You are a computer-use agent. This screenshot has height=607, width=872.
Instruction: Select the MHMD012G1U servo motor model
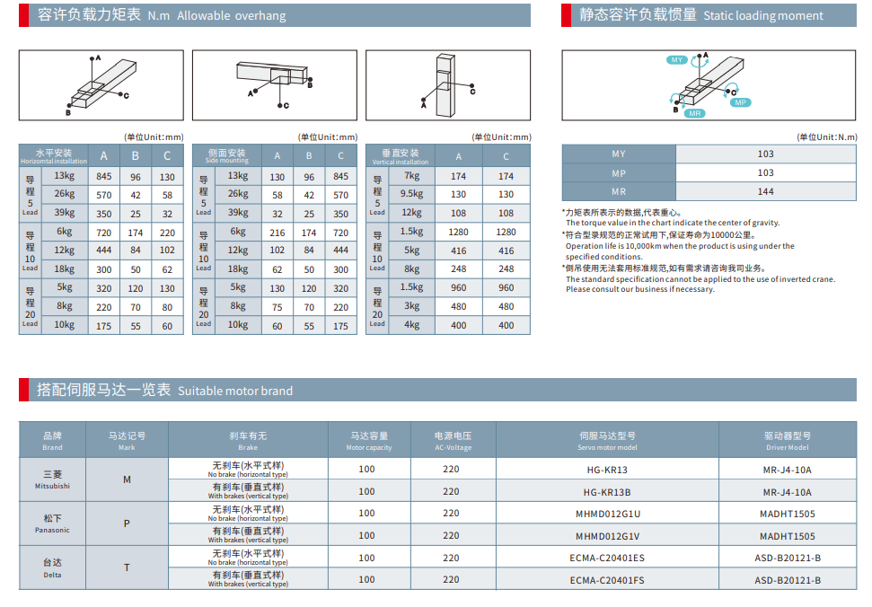coord(607,514)
